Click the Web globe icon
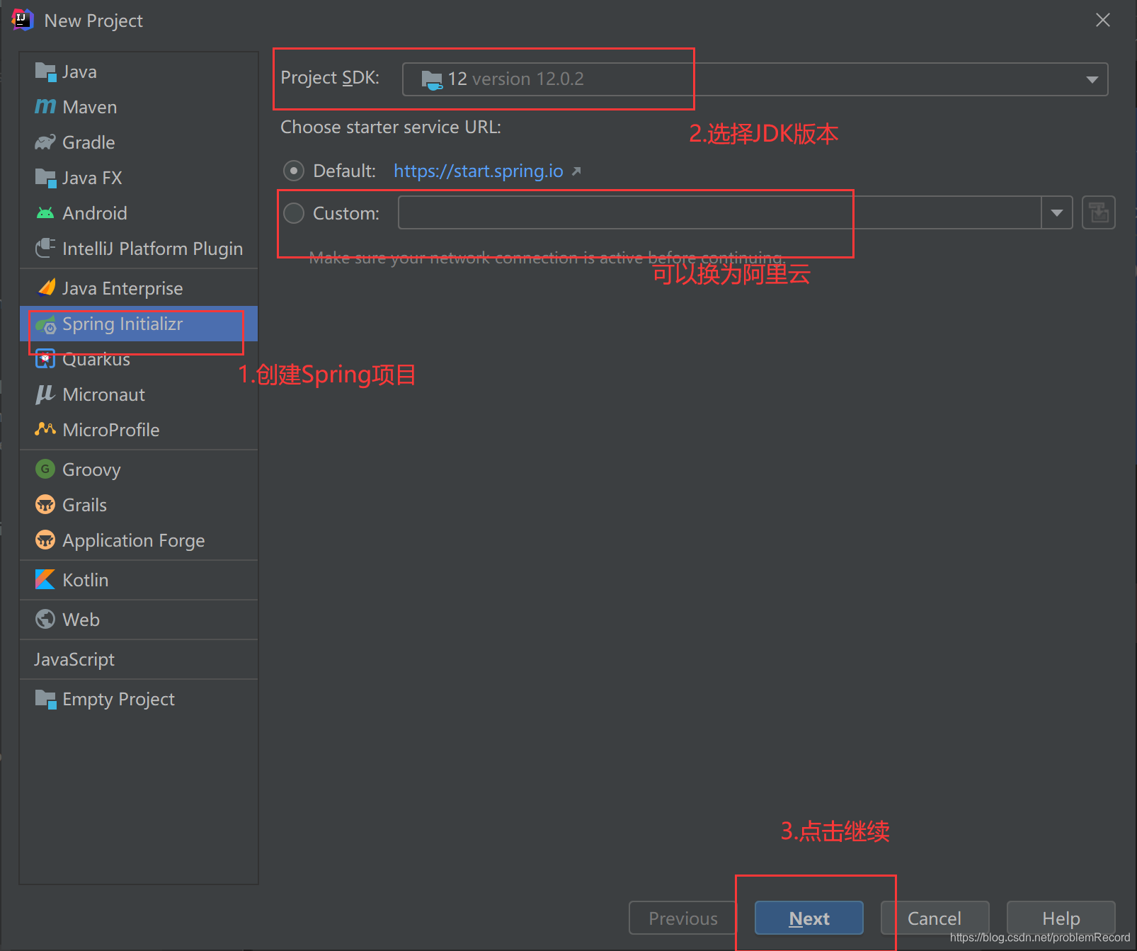This screenshot has width=1137, height=951. point(45,619)
